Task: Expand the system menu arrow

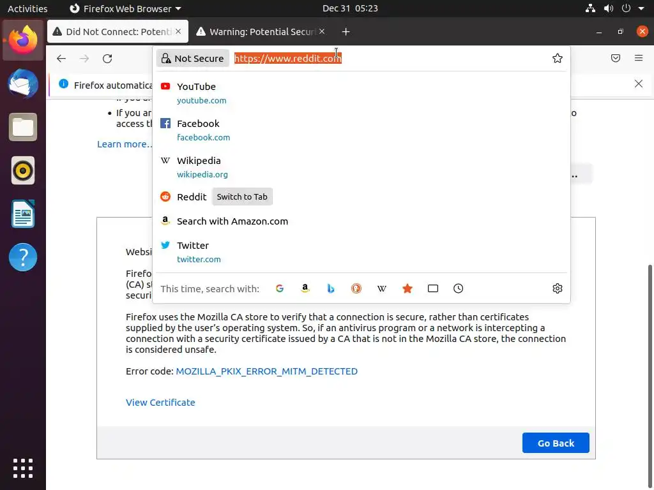Action: pos(641,8)
